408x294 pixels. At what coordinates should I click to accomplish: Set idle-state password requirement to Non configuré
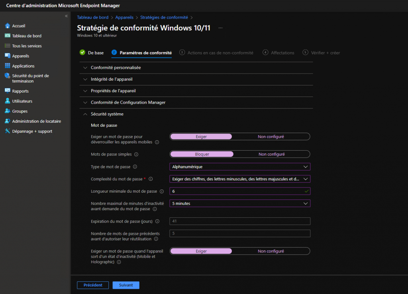pyautogui.click(x=271, y=251)
